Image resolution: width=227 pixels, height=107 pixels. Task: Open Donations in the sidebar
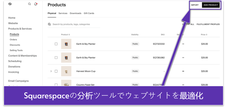click(x=14, y=67)
